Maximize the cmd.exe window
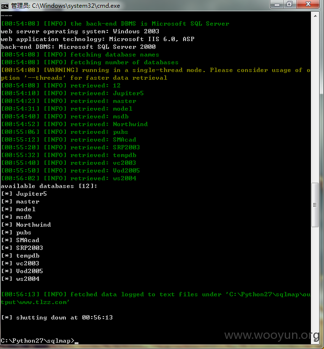Image resolution: width=324 pixels, height=349 pixels. coord(290,4)
